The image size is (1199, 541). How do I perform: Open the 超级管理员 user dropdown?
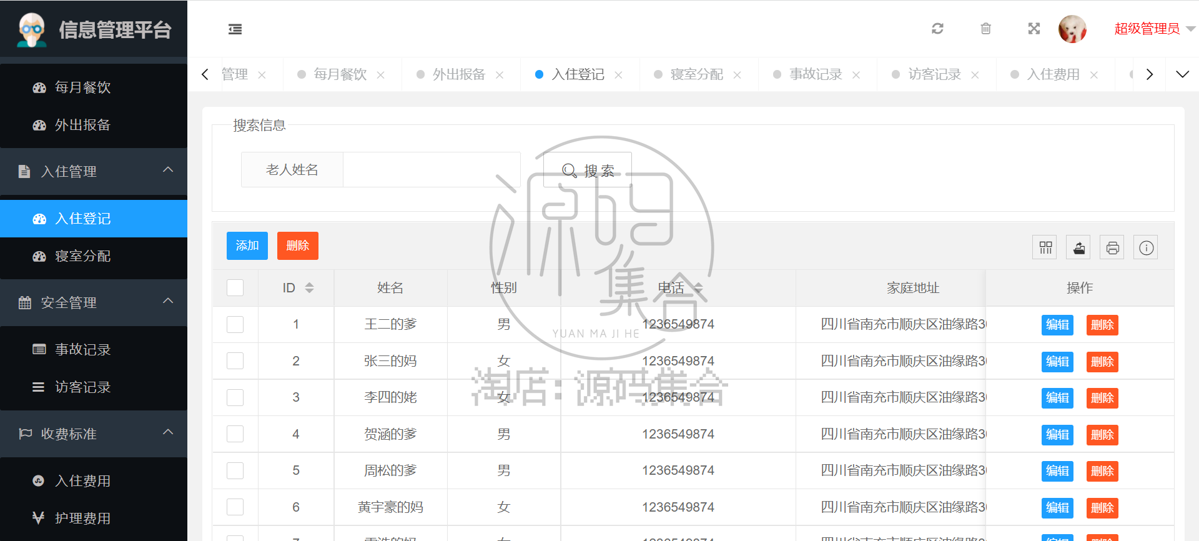pos(1155,29)
